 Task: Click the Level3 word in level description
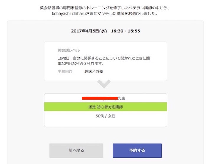pyautogui.click(x=63, y=58)
